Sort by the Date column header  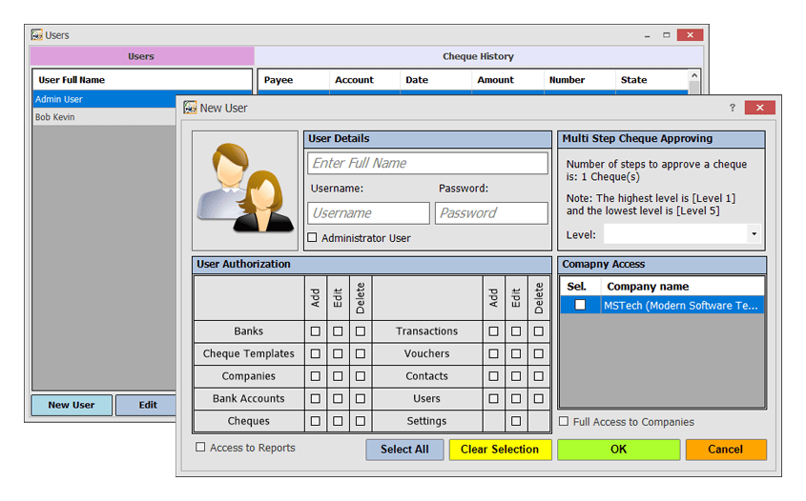(436, 80)
